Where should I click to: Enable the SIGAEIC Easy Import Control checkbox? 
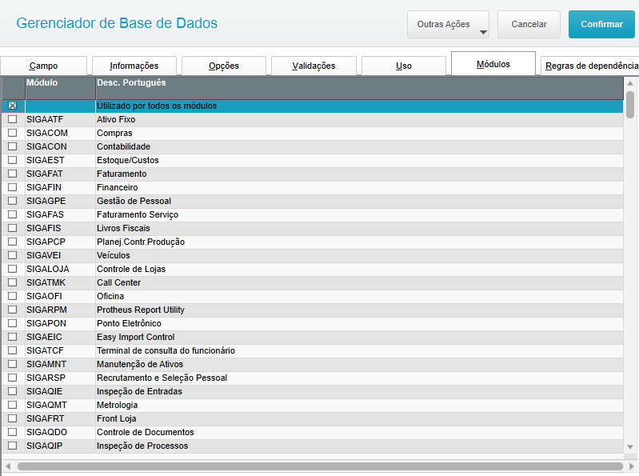13,337
